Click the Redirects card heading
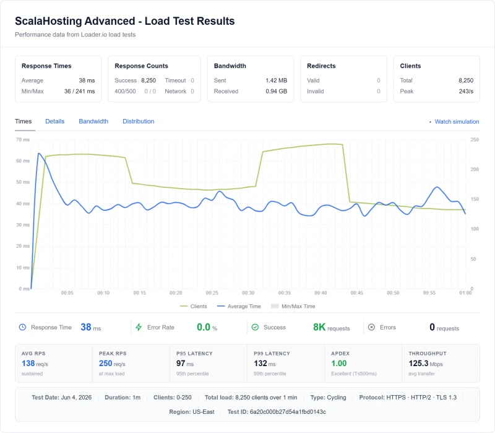 [321, 66]
